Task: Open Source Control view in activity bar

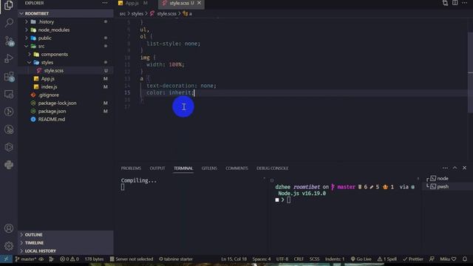Action: point(9,41)
